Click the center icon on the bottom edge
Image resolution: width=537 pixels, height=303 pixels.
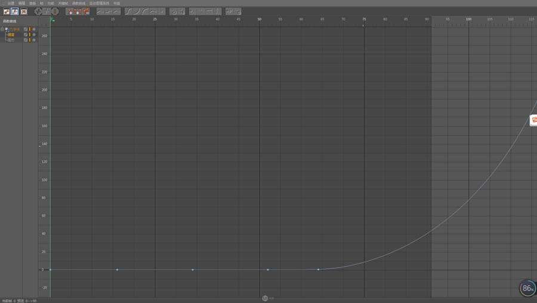pos(265,298)
